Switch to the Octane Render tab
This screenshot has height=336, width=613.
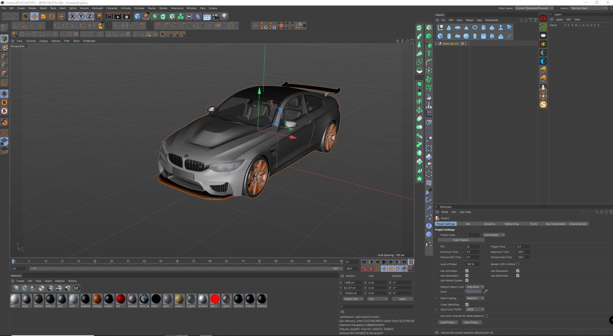(x=578, y=224)
